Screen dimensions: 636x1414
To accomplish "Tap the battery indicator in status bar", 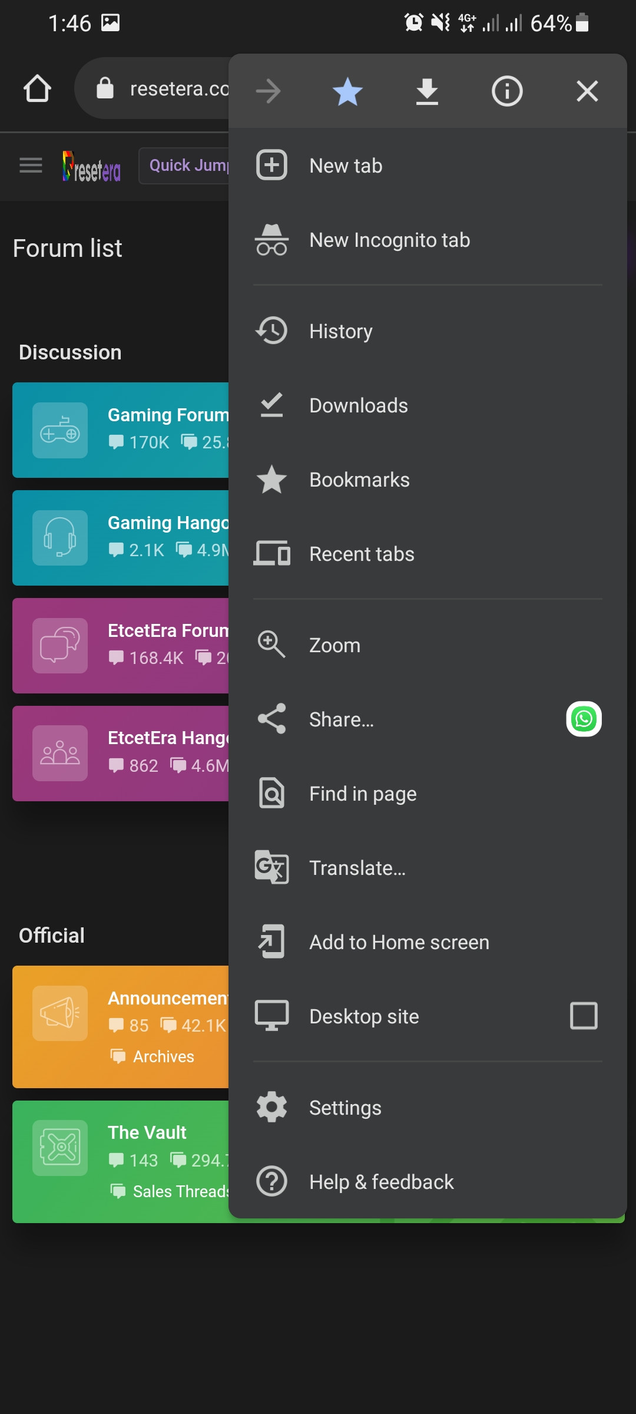I will coord(582,23).
